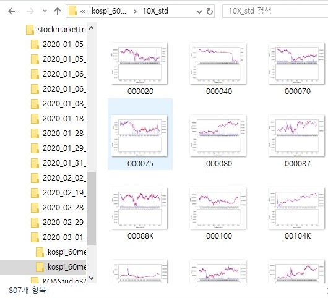The height and width of the screenshot is (298, 328).
Task: Open the kospi_60... breadcrumb segment
Action: (109, 11)
